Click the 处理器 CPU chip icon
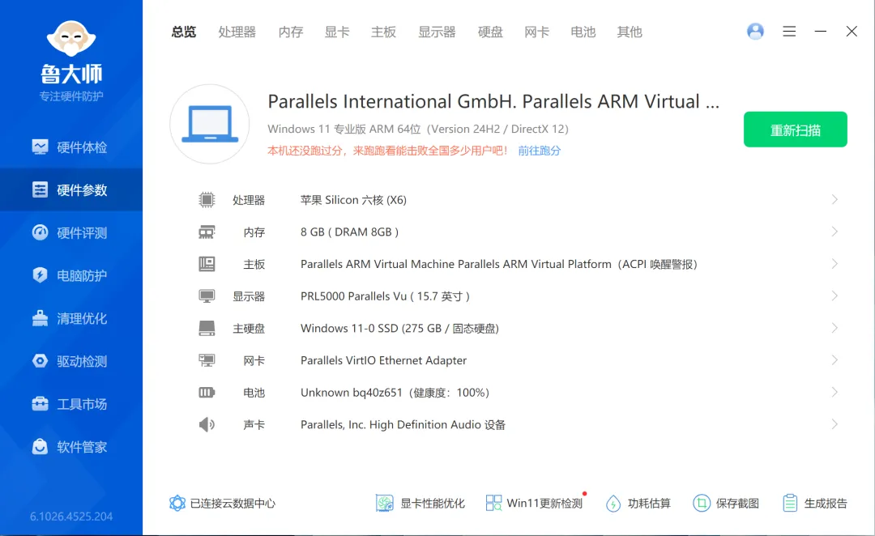This screenshot has width=875, height=536. [x=207, y=200]
